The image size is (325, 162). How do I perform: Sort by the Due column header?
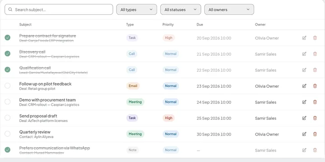[x=200, y=24]
